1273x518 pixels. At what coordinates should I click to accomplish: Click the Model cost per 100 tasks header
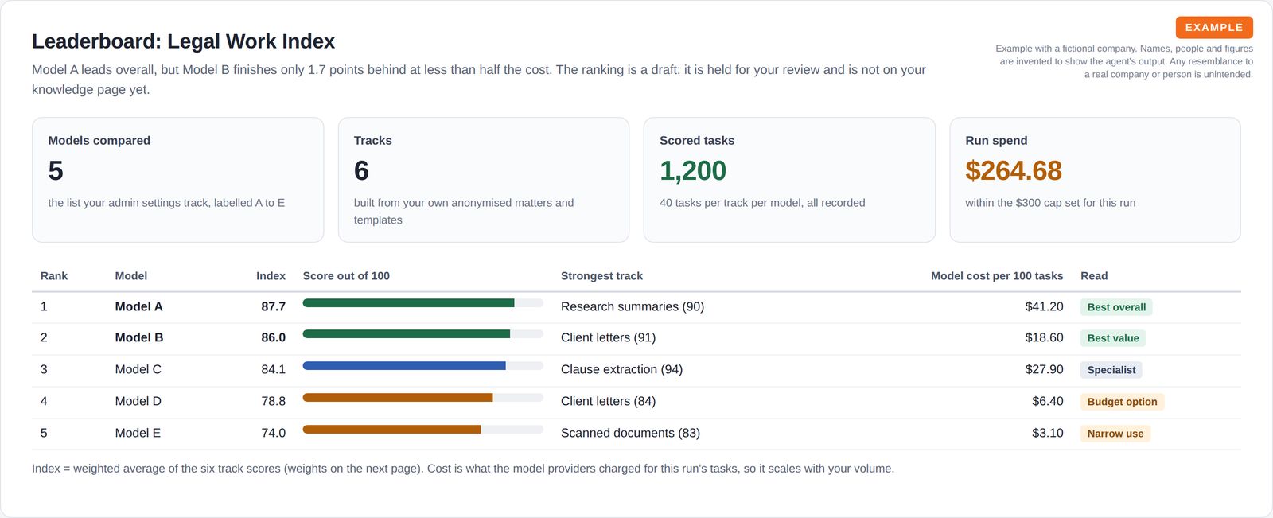pyautogui.click(x=997, y=276)
